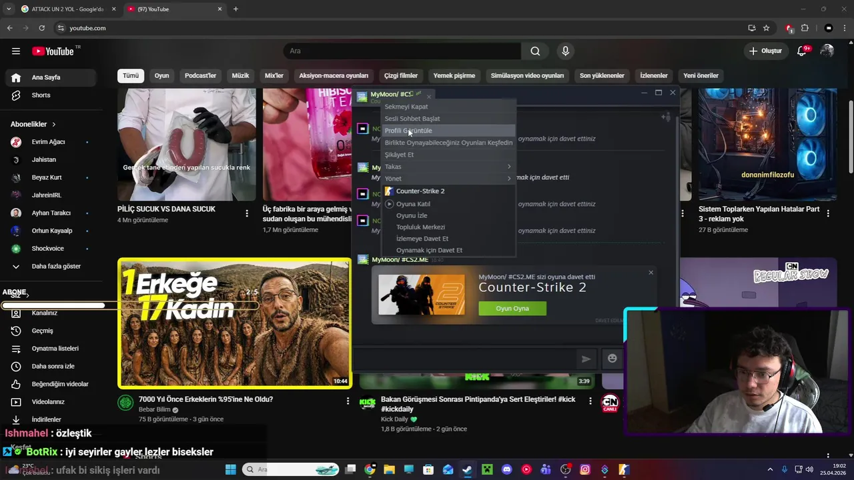Image resolution: width=854 pixels, height=480 pixels.
Task: Open the YouTube hamburger guide menu
Action: (x=16, y=51)
